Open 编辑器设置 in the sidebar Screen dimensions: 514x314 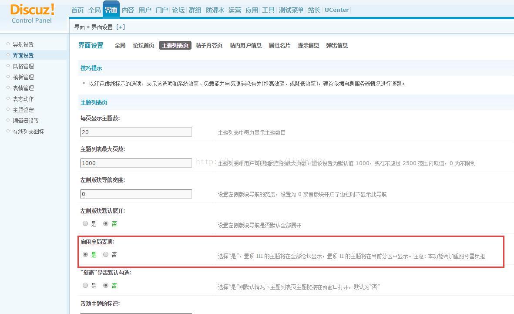pyautogui.click(x=26, y=120)
